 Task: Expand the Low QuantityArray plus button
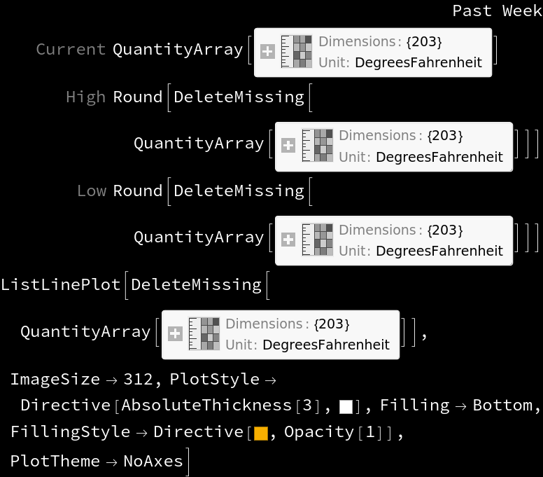(x=288, y=240)
